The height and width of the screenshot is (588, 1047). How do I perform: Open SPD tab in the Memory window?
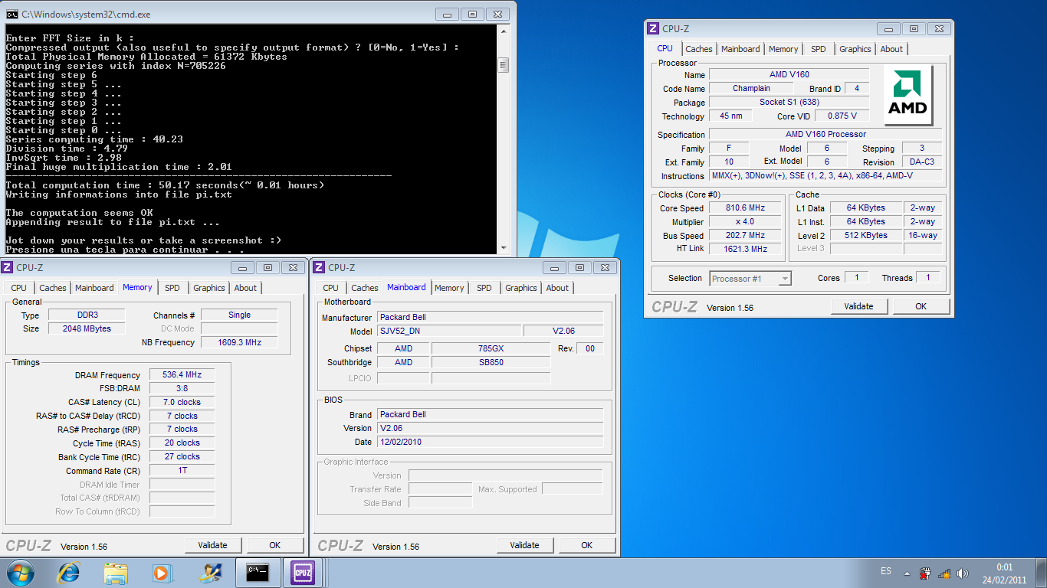[172, 288]
